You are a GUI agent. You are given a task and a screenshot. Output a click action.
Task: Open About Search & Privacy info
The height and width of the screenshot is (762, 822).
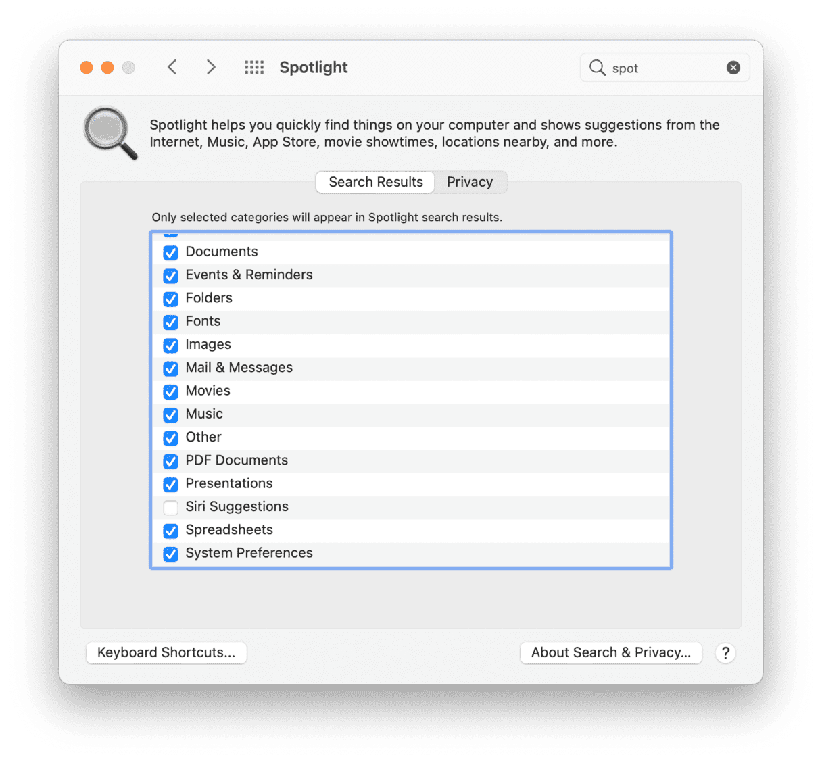pyautogui.click(x=610, y=653)
